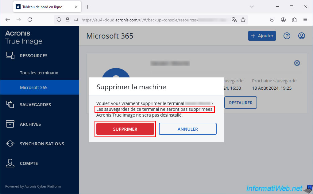This screenshot has height=194, width=313.
Task: Select the Tableau de bord en ligne tab
Action: [x=47, y=7]
